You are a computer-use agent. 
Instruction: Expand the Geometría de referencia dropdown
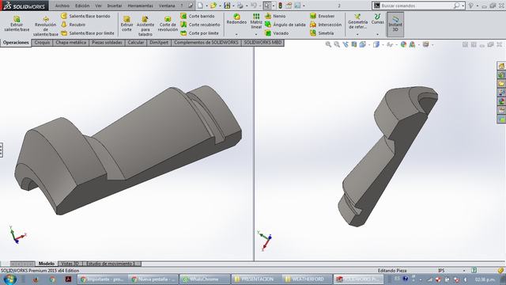pos(357,34)
